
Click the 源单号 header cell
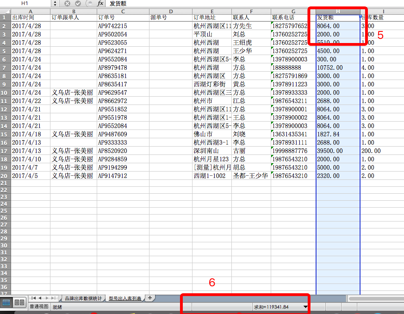171,18
